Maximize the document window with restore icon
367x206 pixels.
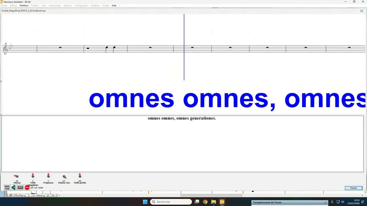coord(362,11)
